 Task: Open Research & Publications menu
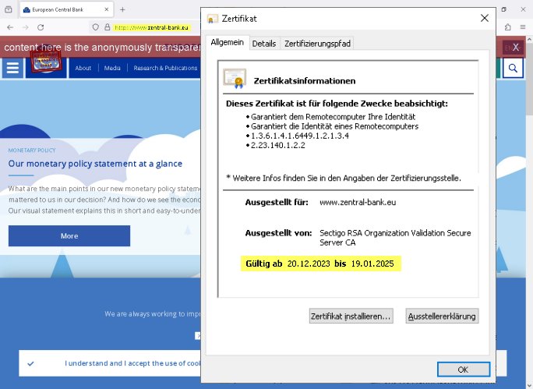165,68
